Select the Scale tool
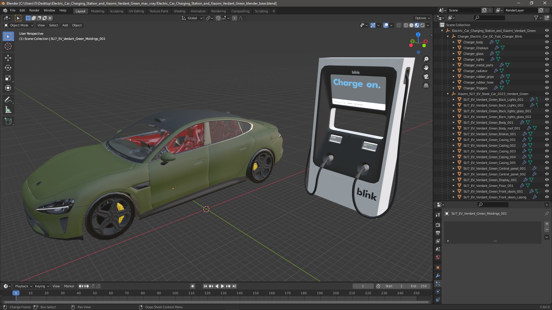This screenshot has height=310, width=552. tap(8, 78)
